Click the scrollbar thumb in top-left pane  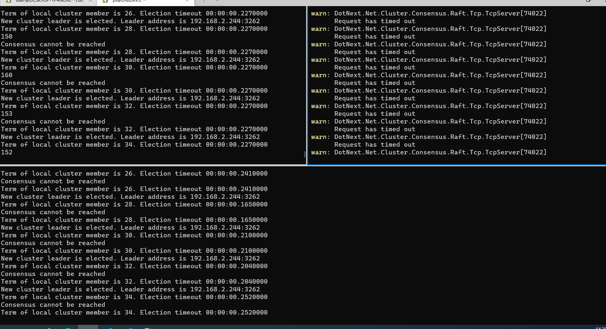(x=305, y=154)
